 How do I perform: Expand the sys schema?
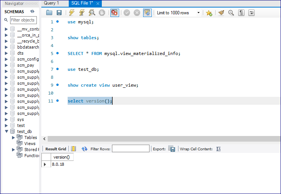point(6,119)
